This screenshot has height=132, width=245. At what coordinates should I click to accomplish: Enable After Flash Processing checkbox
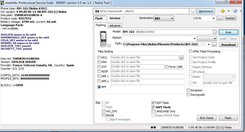coord(191,51)
